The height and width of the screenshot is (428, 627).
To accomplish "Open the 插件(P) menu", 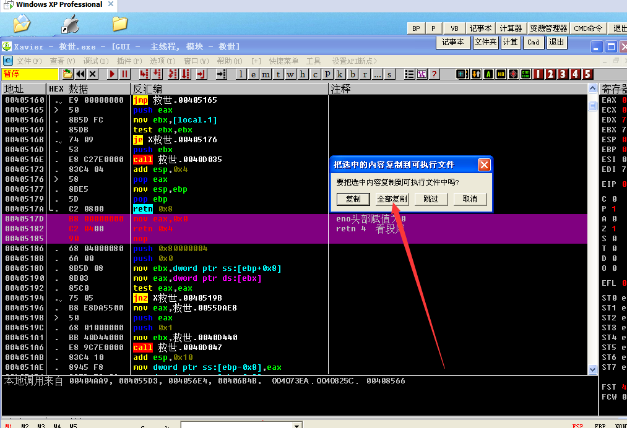I will click(129, 61).
